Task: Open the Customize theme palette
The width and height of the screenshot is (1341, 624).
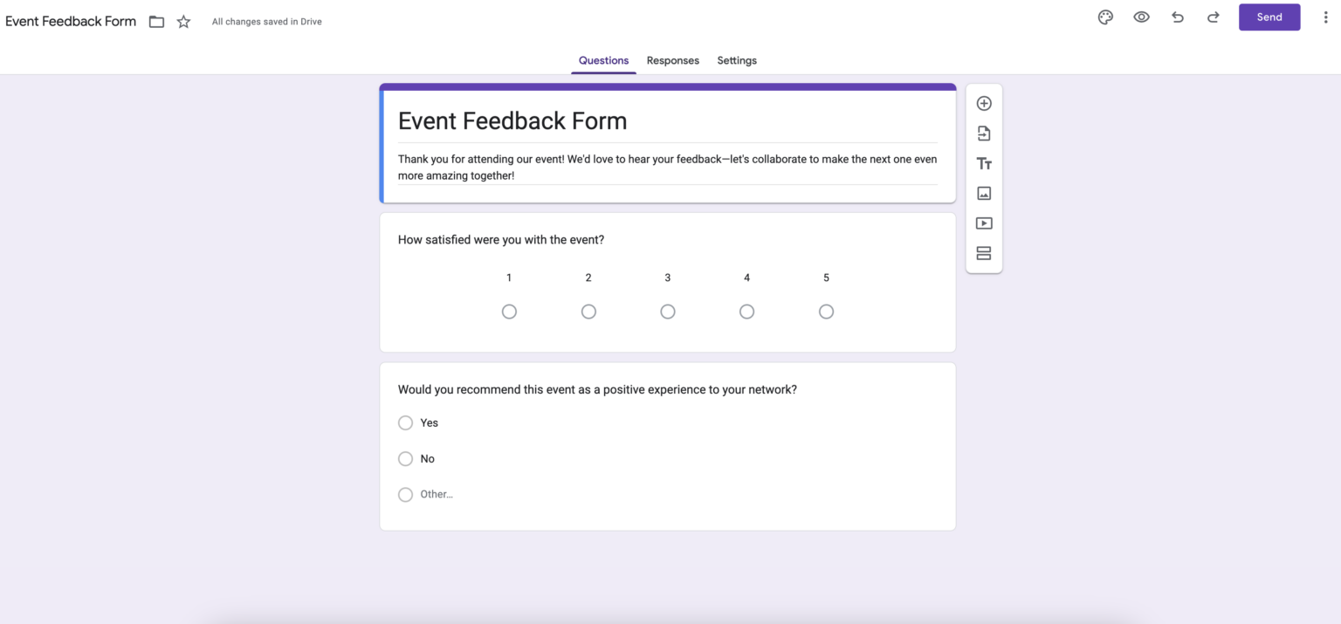Action: [1105, 17]
